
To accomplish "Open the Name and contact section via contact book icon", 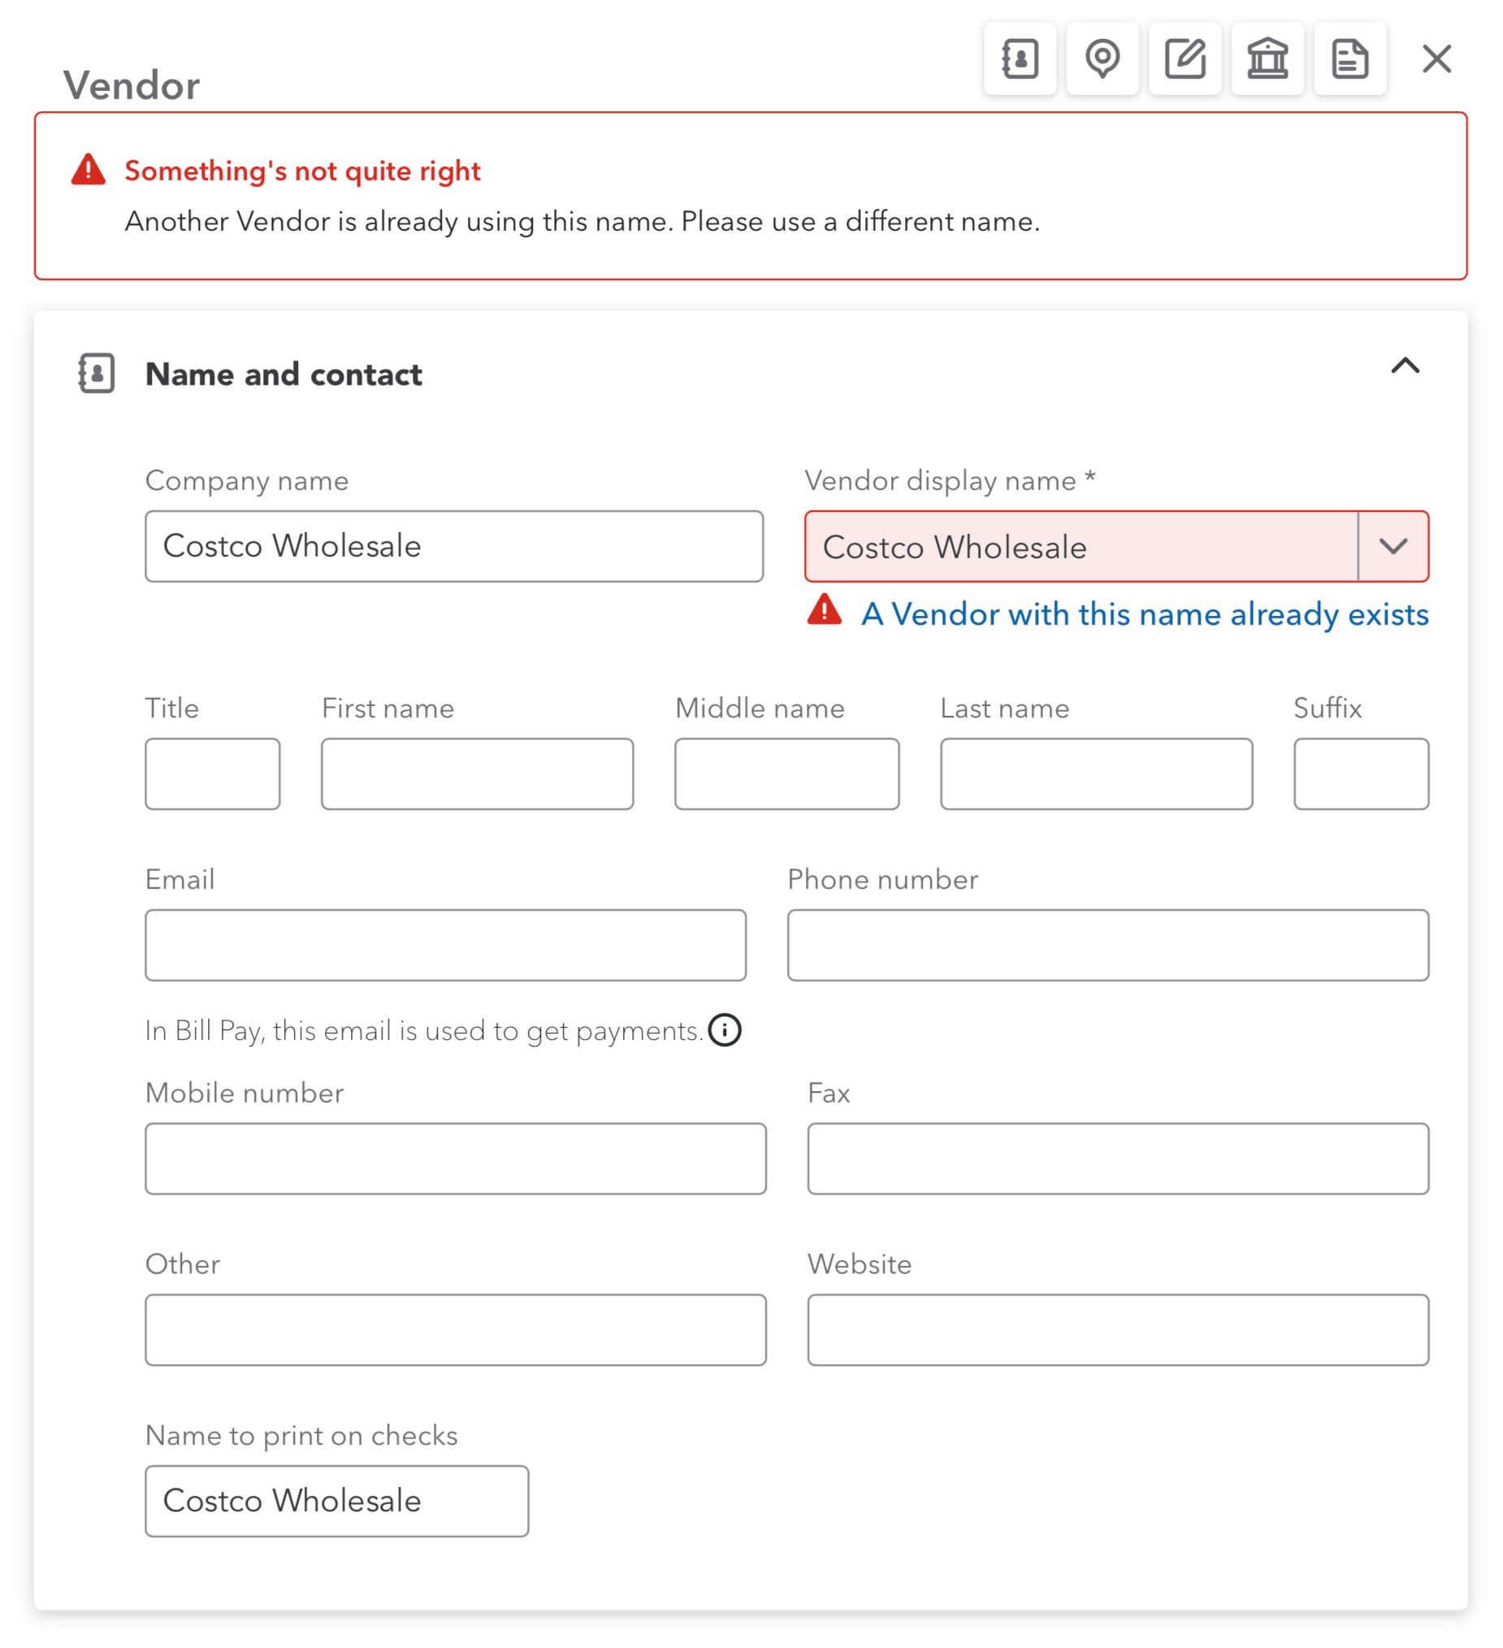I will click(1020, 58).
